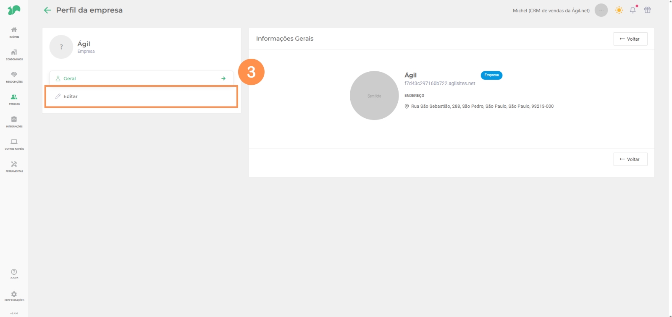The height and width of the screenshot is (317, 672).
Task: Click the back arrow beside Perfil da empresa
Action: 47,10
